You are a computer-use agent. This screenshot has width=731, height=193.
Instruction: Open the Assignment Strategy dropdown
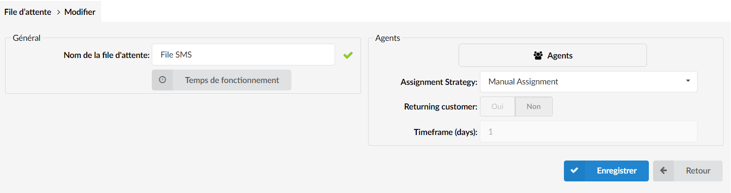tap(589, 82)
